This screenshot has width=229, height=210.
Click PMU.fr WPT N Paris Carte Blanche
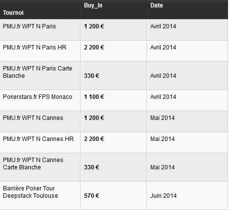point(38,72)
